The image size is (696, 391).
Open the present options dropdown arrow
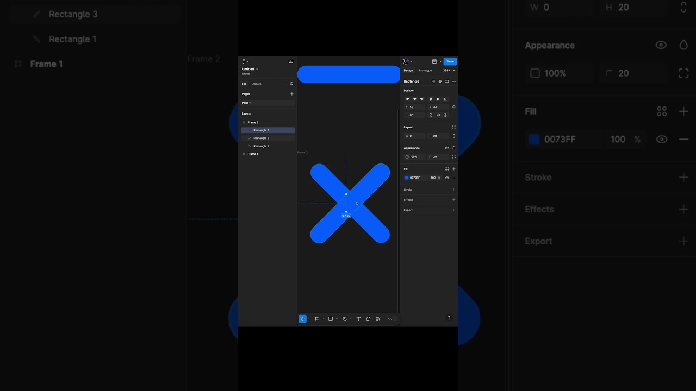click(440, 61)
